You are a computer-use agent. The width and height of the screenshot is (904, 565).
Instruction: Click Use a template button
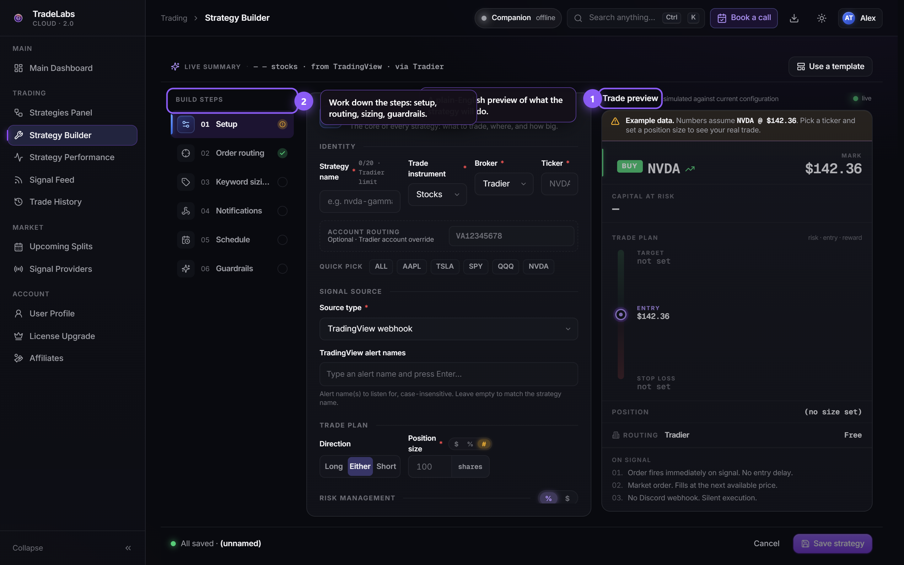831,67
